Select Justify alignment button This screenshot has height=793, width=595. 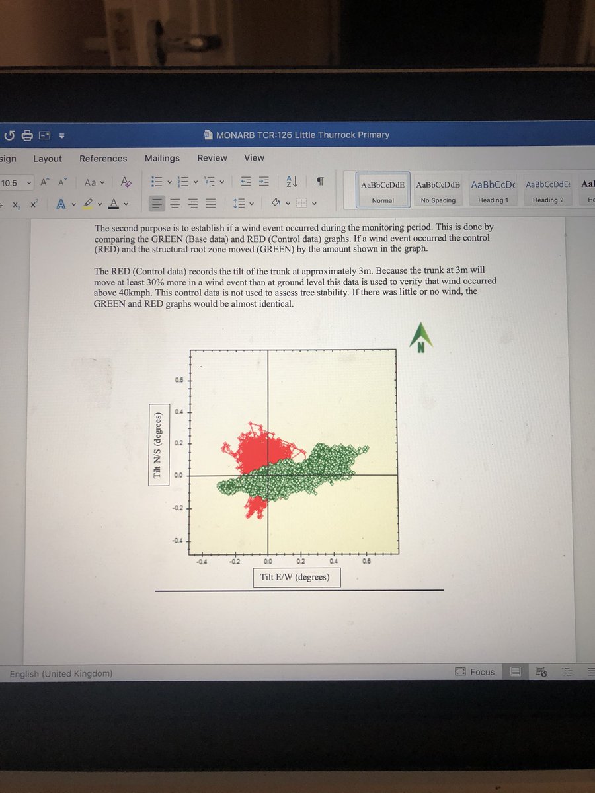coord(211,203)
